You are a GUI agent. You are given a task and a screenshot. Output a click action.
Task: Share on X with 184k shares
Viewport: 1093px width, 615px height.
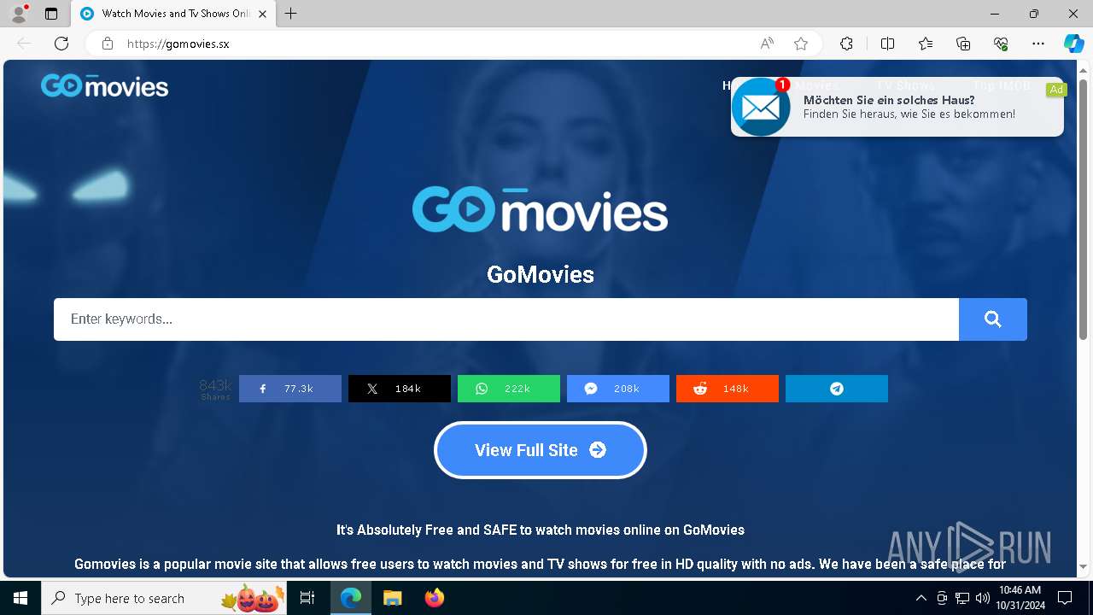[x=400, y=389]
